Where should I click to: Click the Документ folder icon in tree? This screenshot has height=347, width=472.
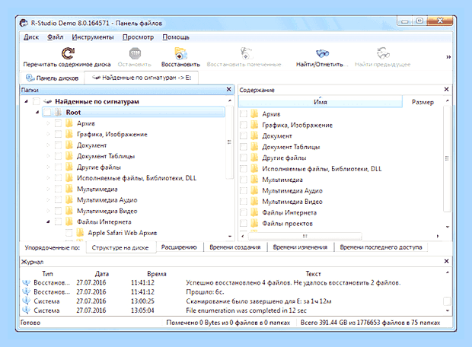click(x=69, y=145)
